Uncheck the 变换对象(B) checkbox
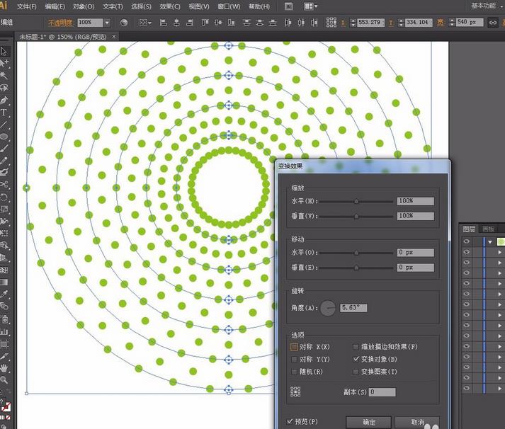505x429 pixels. (356, 359)
